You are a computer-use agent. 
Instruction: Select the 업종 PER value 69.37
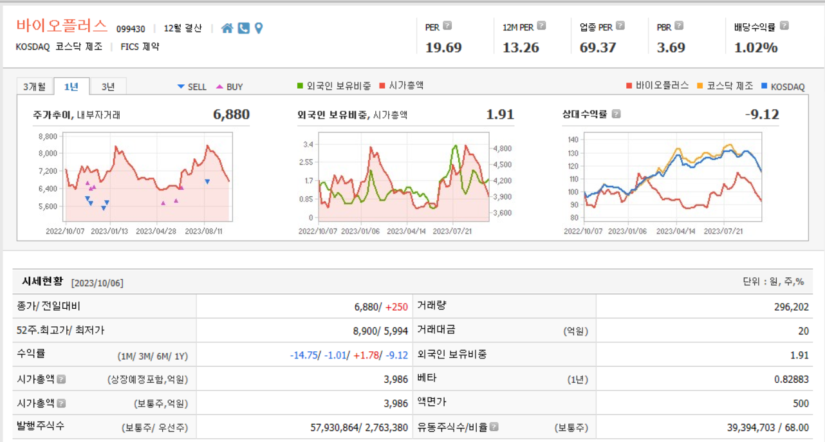pos(598,48)
